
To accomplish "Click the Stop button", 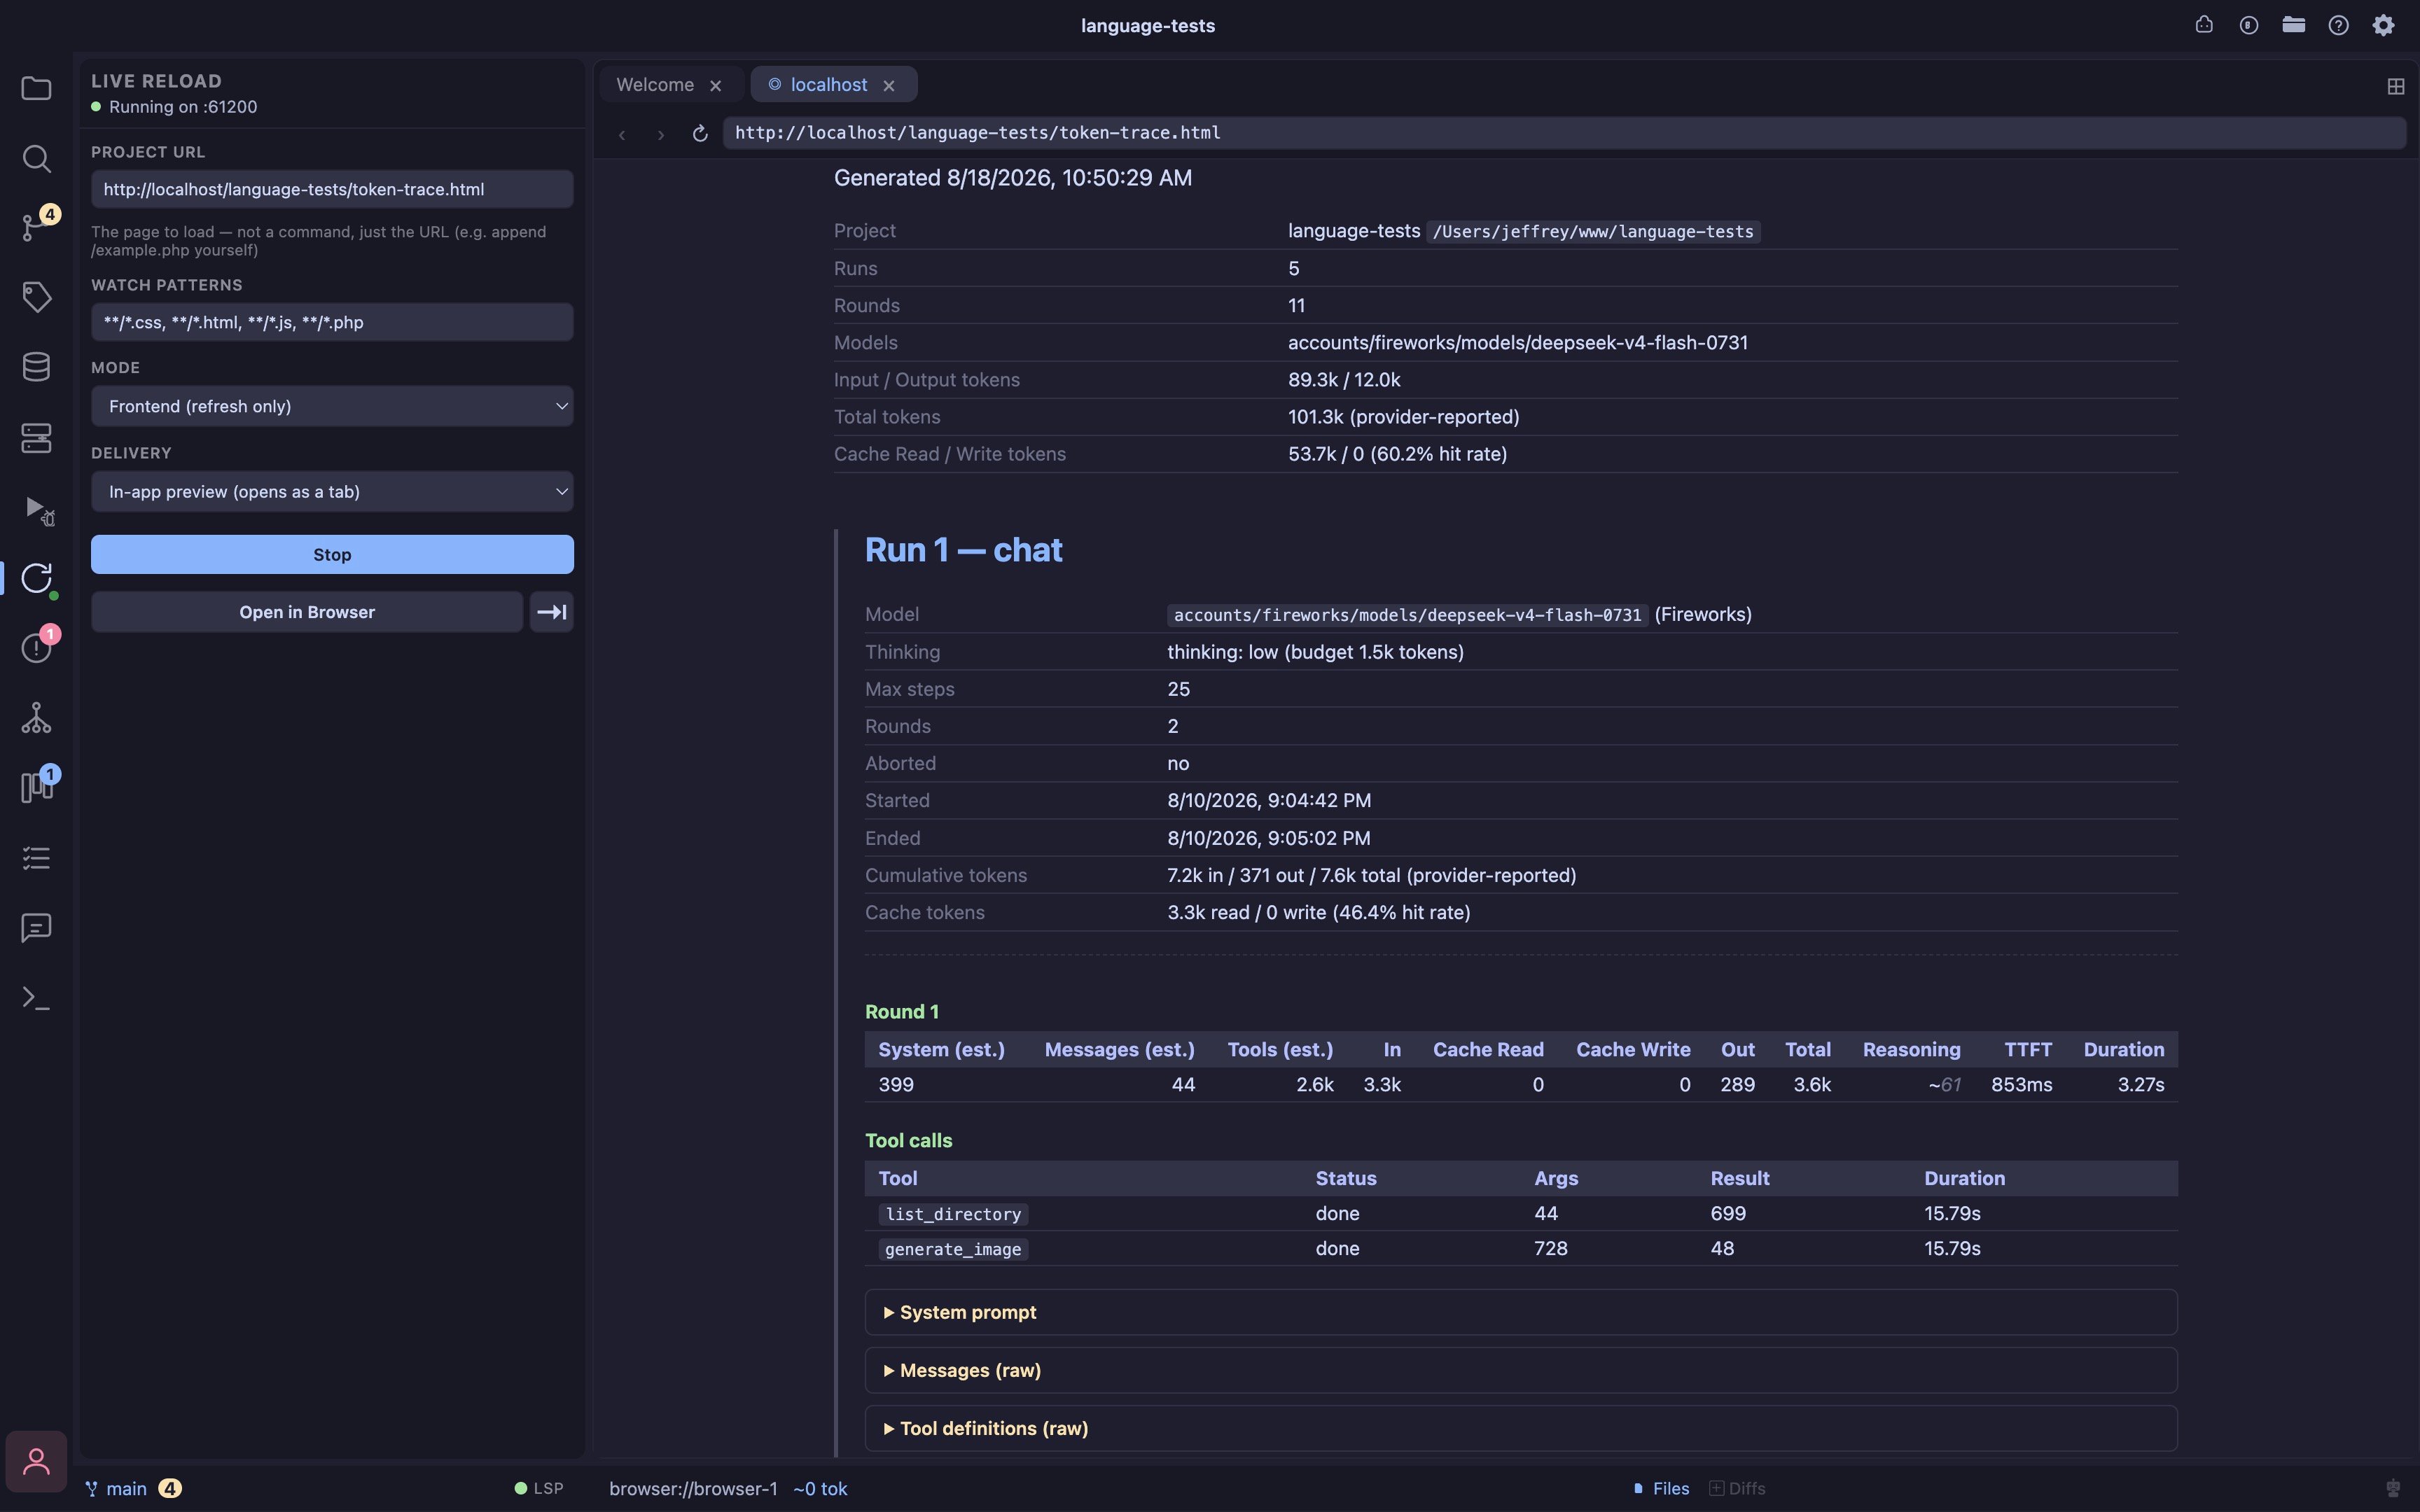I will click(x=332, y=554).
